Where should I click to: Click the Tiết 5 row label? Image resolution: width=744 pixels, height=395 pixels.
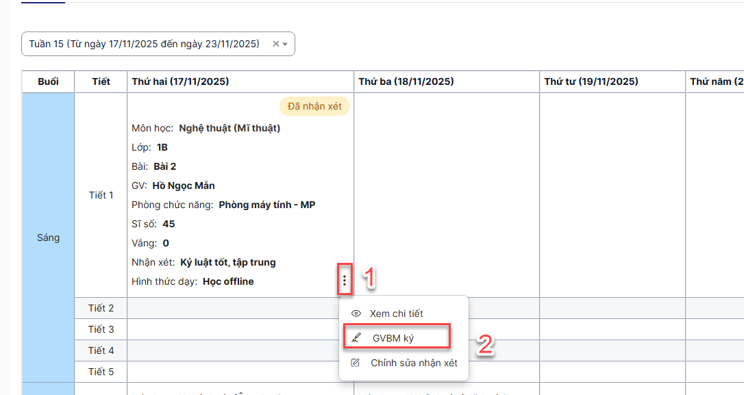click(101, 372)
